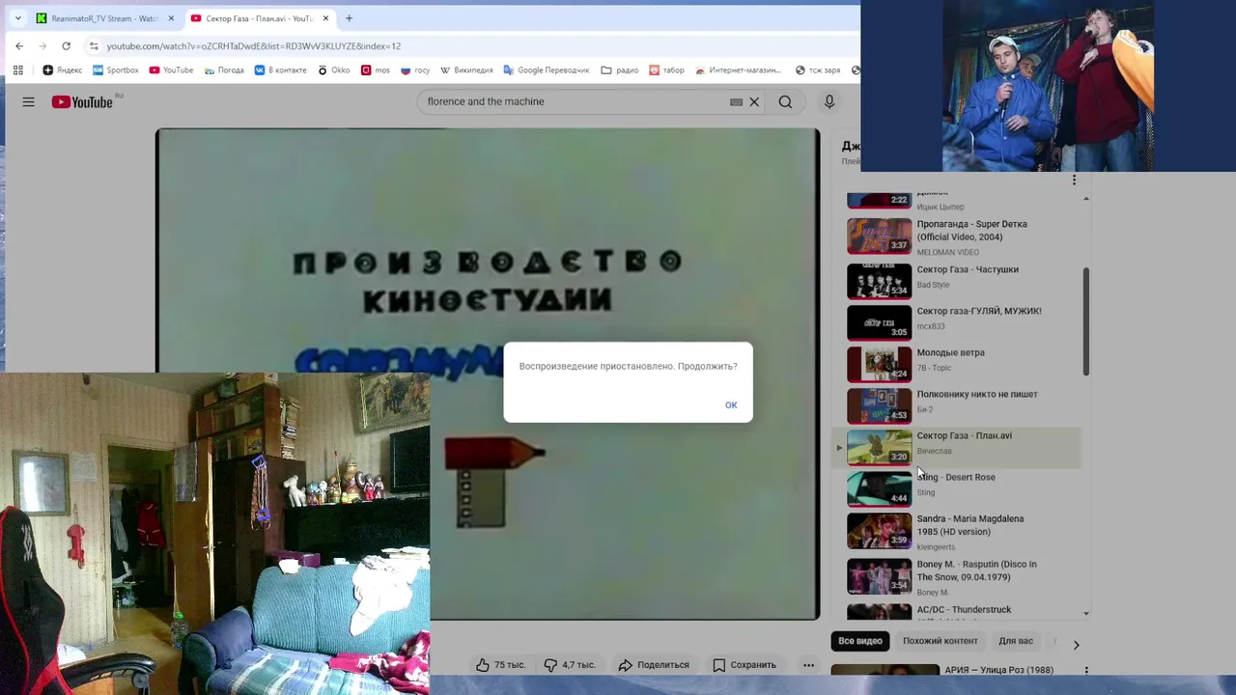Screen dimensions: 1236x695
Task: Open options for АРИЯ — Улица Роз video
Action: (x=1086, y=670)
